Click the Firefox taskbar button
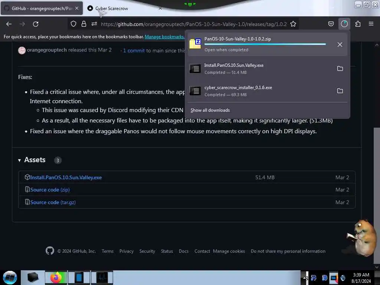This screenshot has width=380, height=285. (x=56, y=278)
